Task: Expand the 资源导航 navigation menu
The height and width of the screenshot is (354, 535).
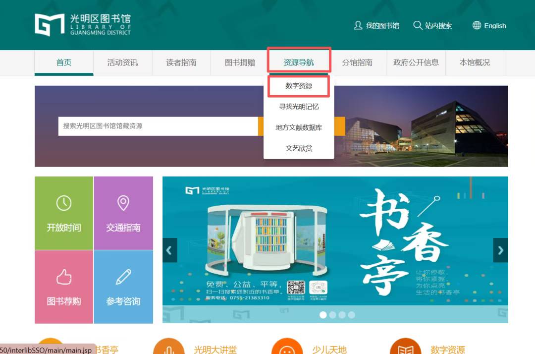Action: click(299, 62)
